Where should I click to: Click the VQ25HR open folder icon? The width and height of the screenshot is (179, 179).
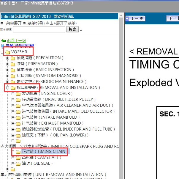pyautogui.click(x=8, y=52)
